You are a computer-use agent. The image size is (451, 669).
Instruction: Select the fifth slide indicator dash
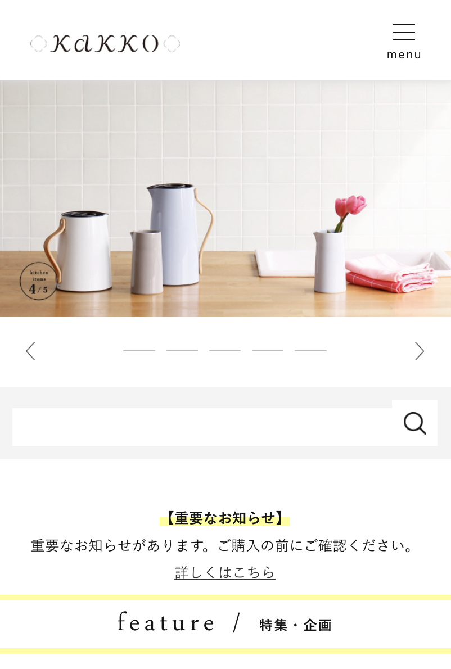[310, 351]
